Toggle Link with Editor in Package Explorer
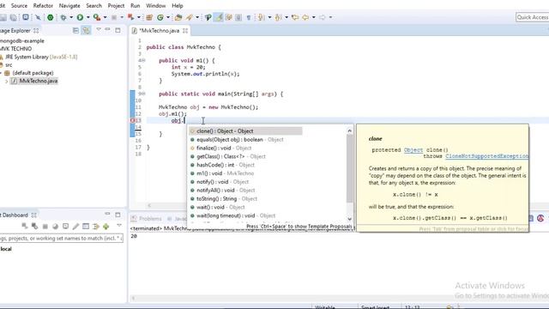Image resolution: width=549 pixels, height=309 pixels. click(86, 31)
